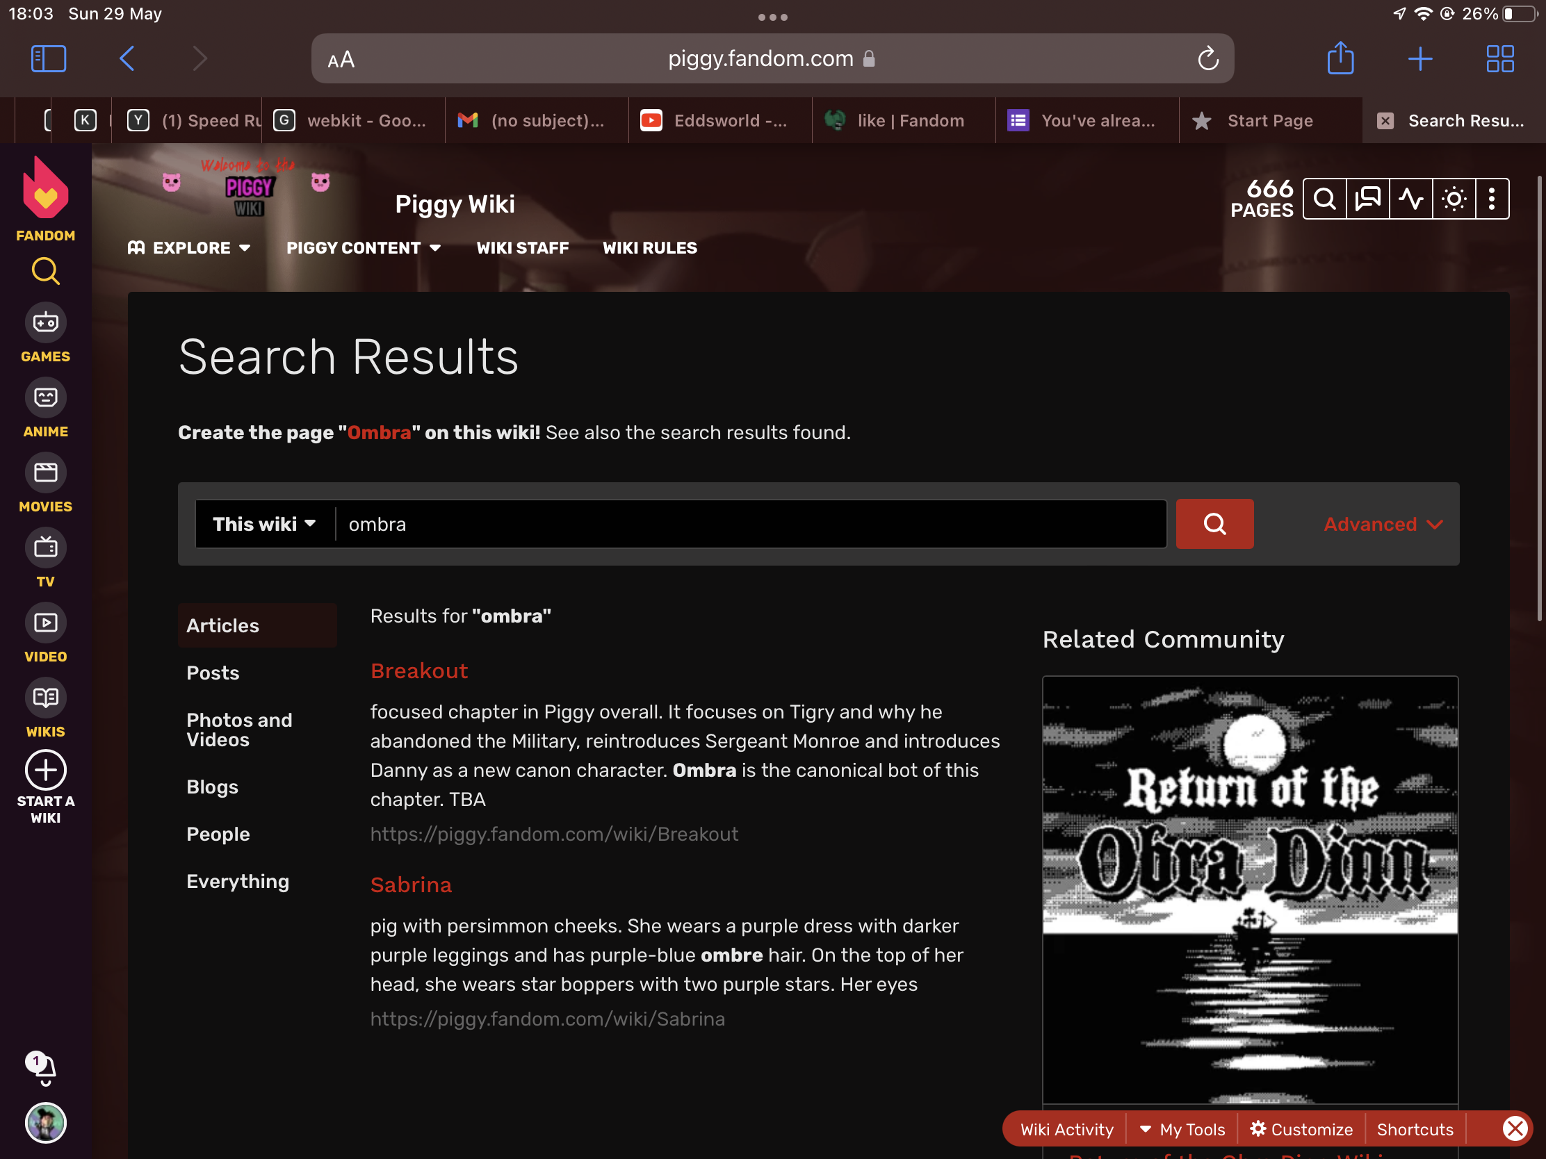1546x1159 pixels.
Task: Open the Breakout search result
Action: (x=418, y=671)
